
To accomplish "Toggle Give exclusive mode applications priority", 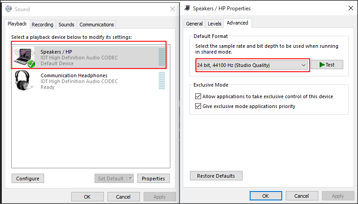I will 198,106.
